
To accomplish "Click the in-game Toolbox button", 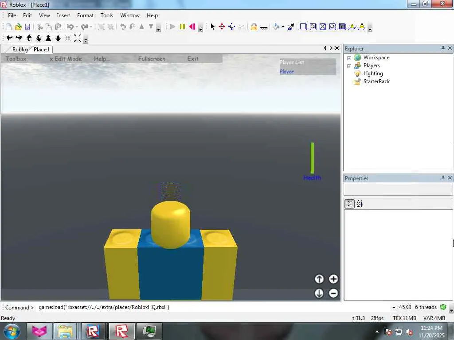I will pyautogui.click(x=16, y=59).
